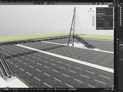Switch perspective/orthographic grid button
This screenshot has height=92, width=123.
click(x=93, y=25)
